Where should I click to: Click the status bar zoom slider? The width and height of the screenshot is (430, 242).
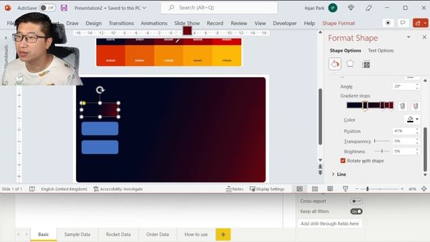tap(380, 189)
